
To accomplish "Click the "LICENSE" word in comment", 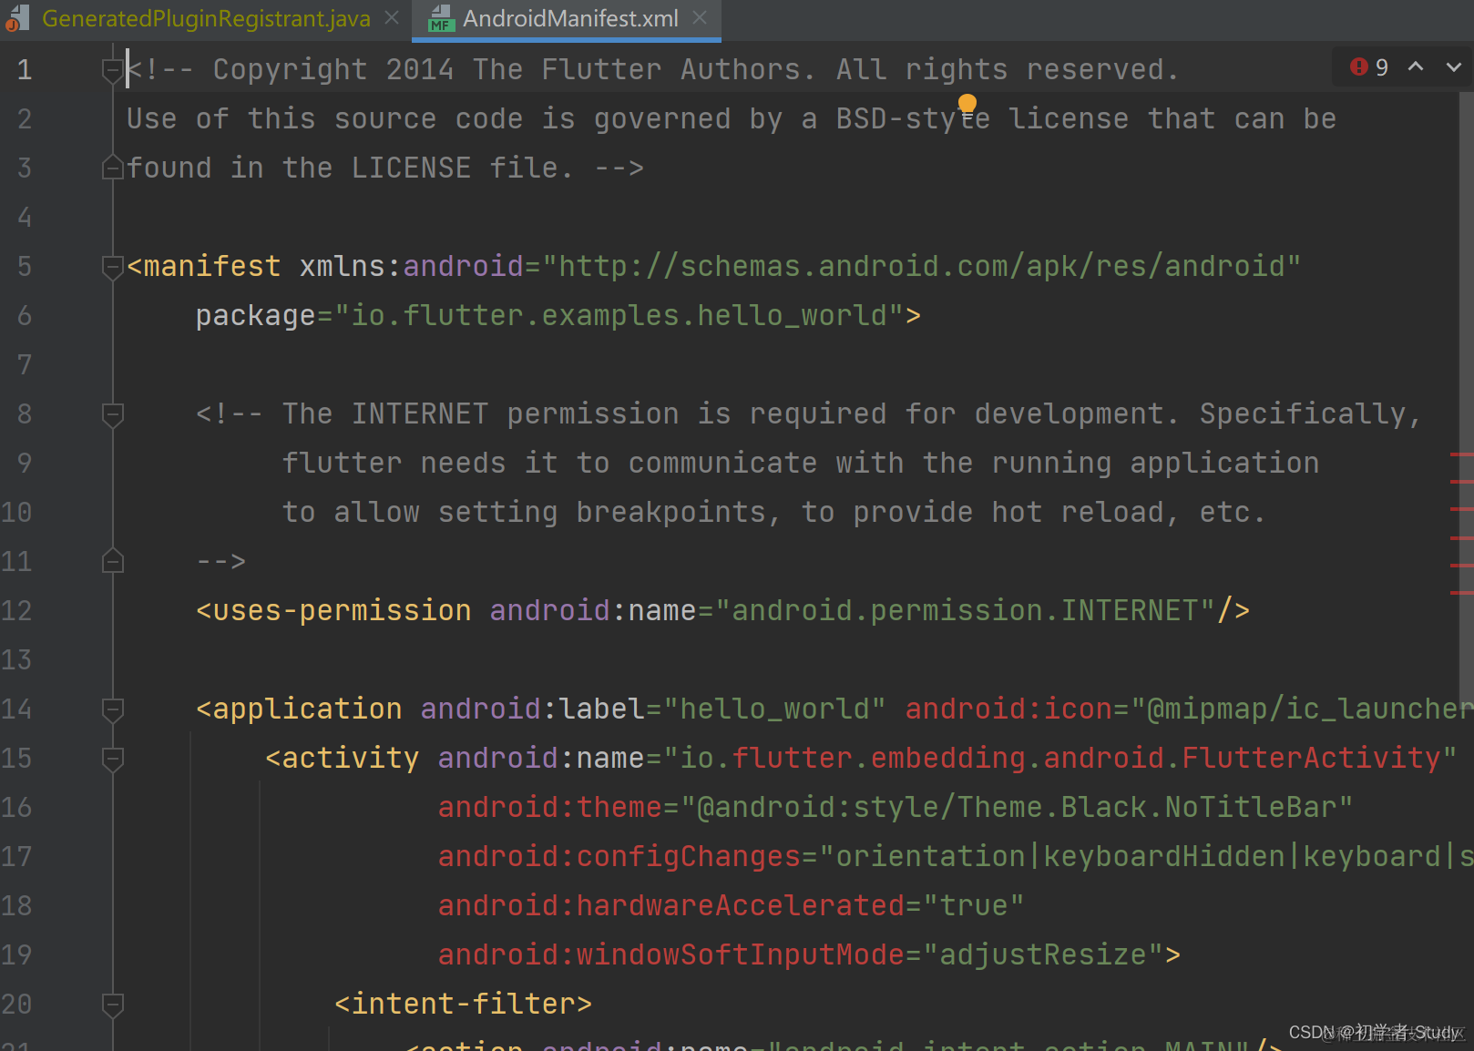I will coord(412,168).
